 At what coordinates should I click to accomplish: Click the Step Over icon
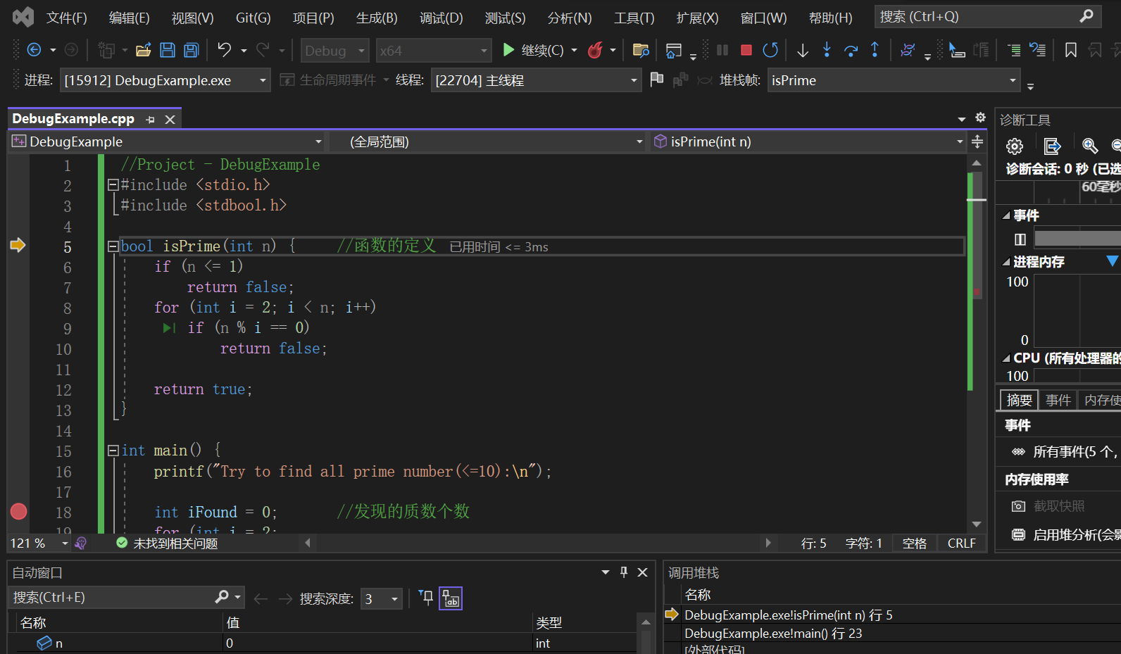tap(851, 50)
